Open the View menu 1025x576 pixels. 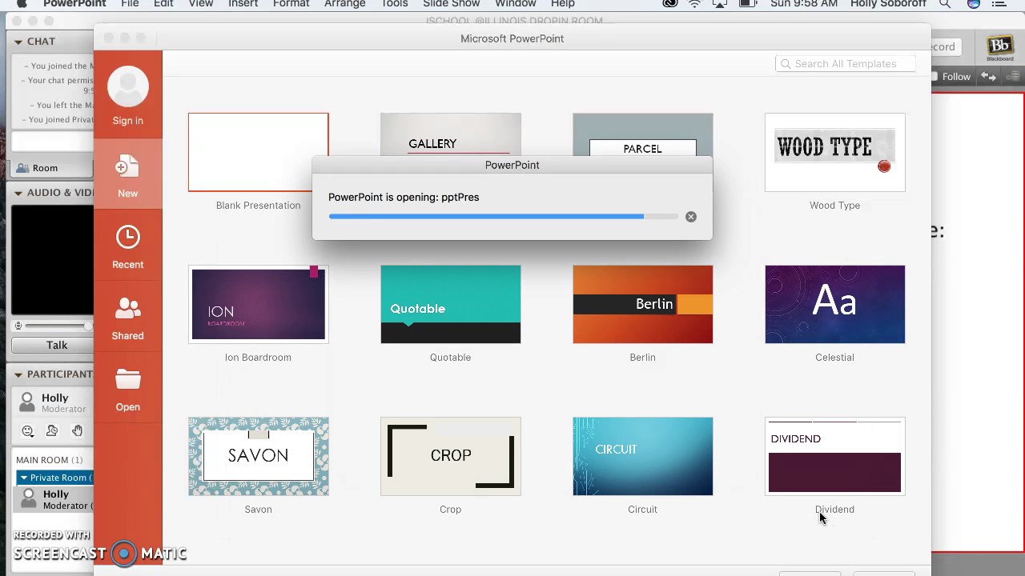coord(201,3)
